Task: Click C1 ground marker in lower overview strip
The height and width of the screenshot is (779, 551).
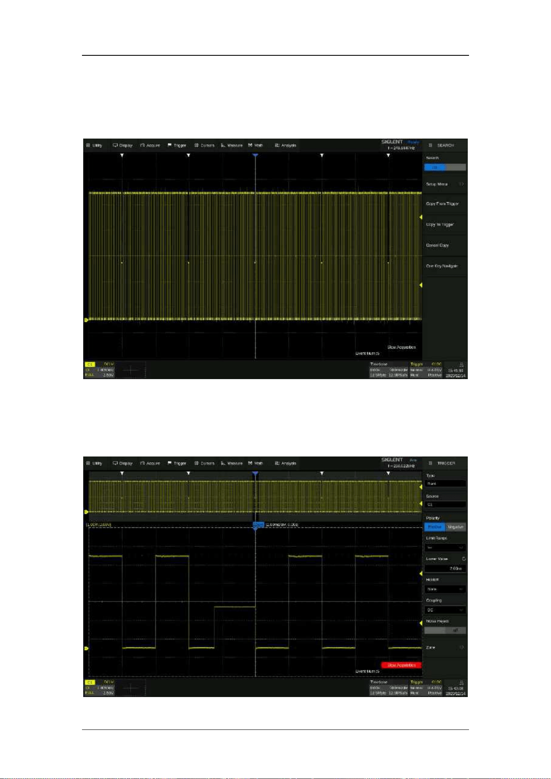Action: pos(86,512)
